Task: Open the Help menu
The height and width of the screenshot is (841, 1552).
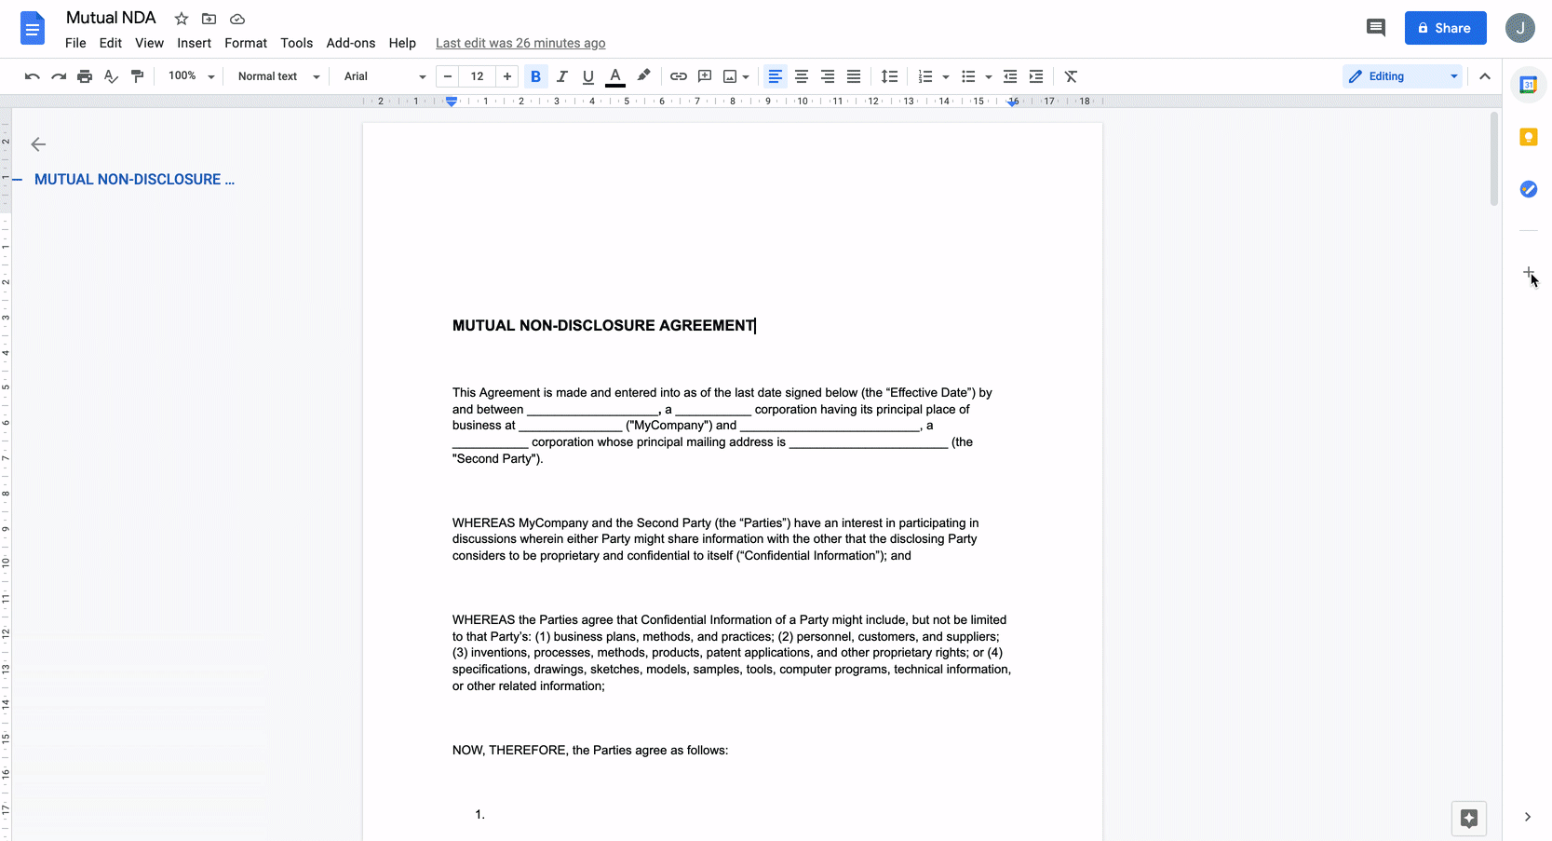Action: coord(402,43)
